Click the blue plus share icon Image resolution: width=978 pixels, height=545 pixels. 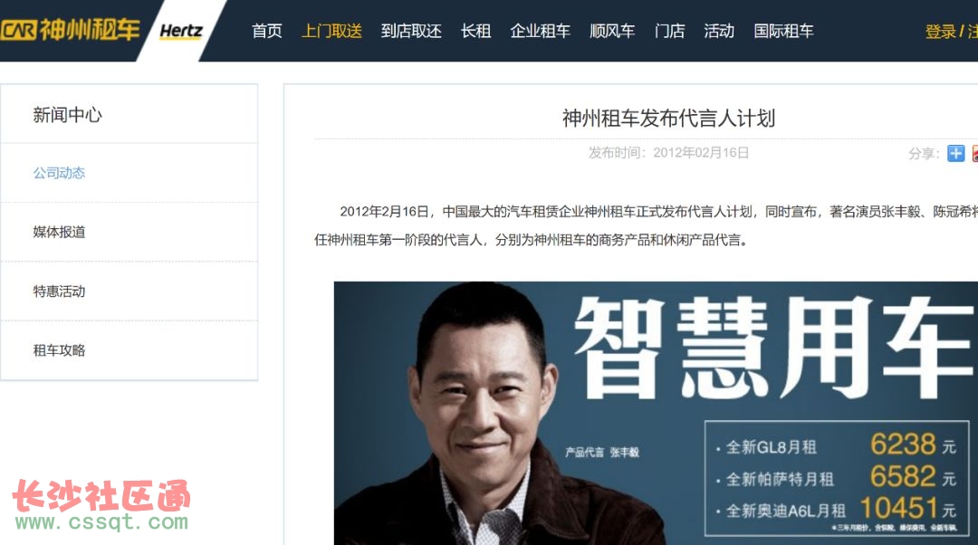coord(955,153)
